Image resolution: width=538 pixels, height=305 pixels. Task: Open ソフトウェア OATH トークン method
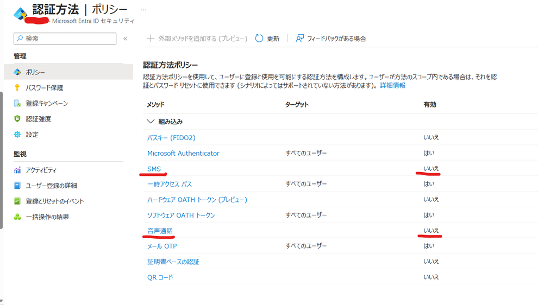click(181, 215)
